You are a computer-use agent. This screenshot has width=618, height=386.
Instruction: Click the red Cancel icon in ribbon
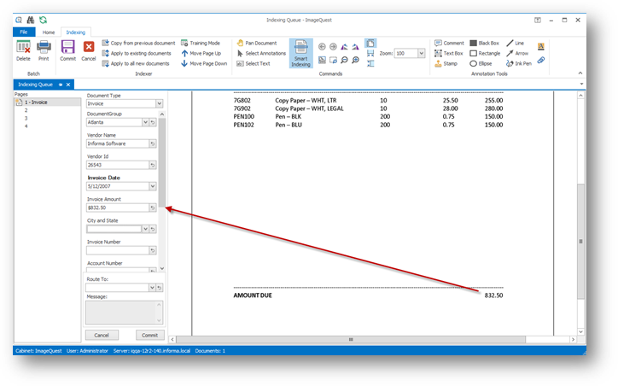coord(89,50)
